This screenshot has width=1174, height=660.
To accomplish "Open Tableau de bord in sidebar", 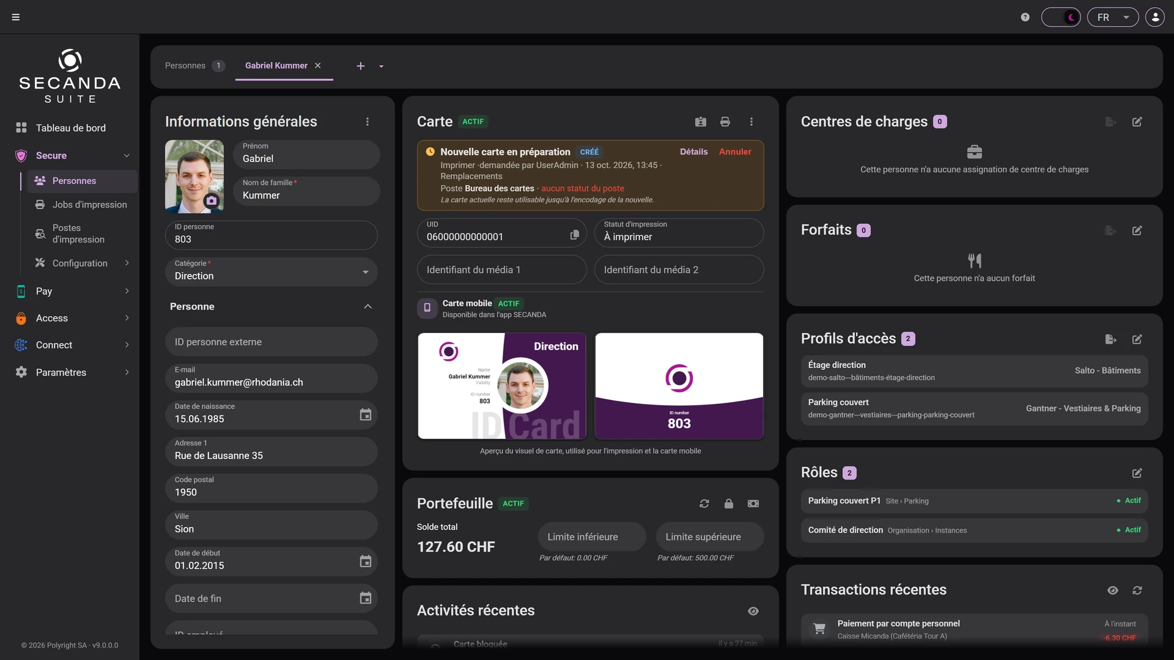I will (70, 128).
